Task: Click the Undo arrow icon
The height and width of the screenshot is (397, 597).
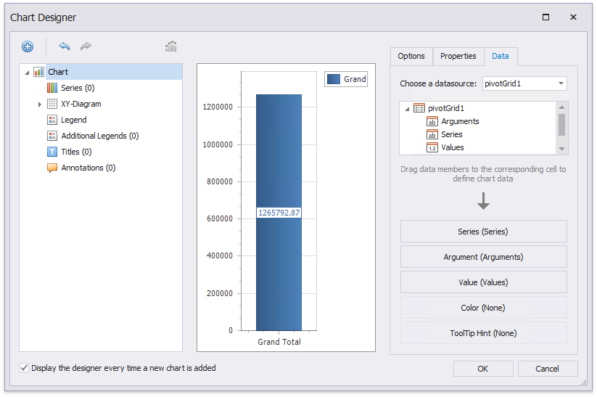Action: 65,46
